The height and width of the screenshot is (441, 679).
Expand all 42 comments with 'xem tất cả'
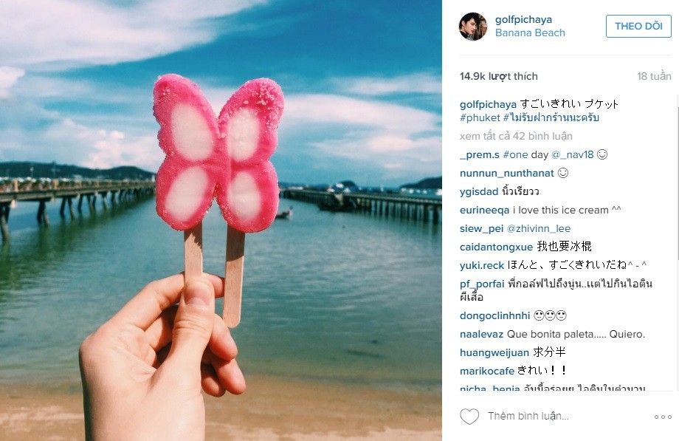pyautogui.click(x=516, y=136)
